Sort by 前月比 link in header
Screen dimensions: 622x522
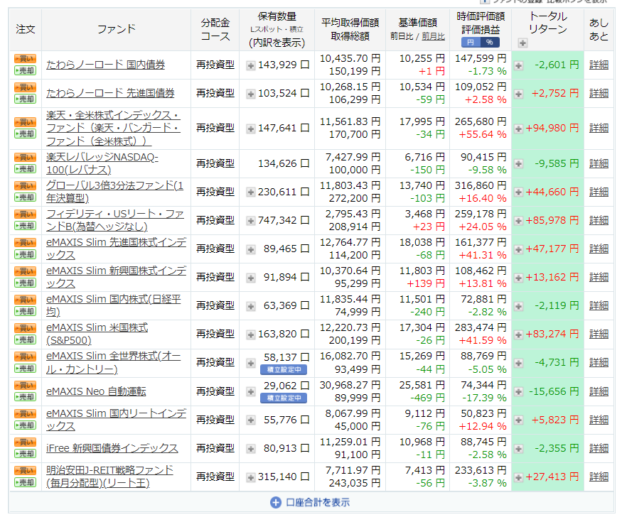pyautogui.click(x=433, y=36)
